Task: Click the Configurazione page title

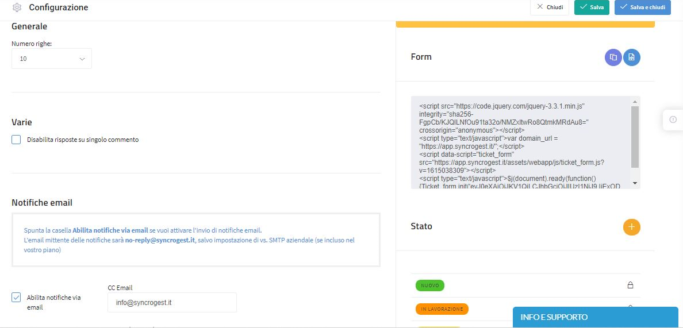Action: pyautogui.click(x=59, y=7)
